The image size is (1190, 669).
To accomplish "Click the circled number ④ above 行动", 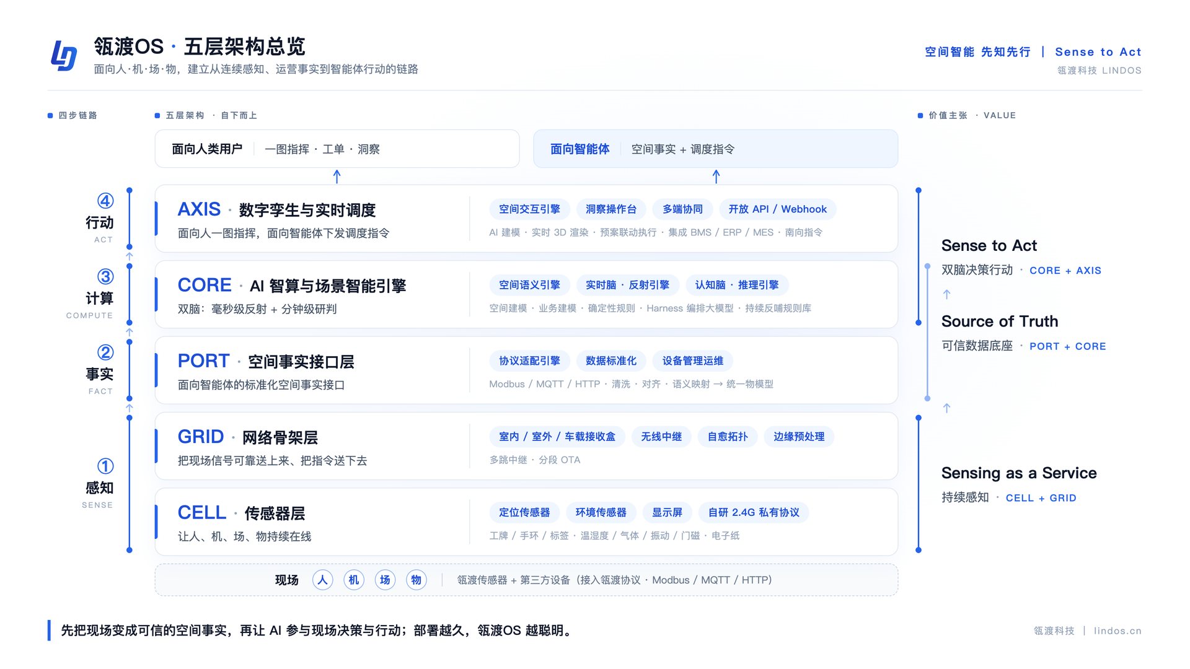I will [105, 201].
